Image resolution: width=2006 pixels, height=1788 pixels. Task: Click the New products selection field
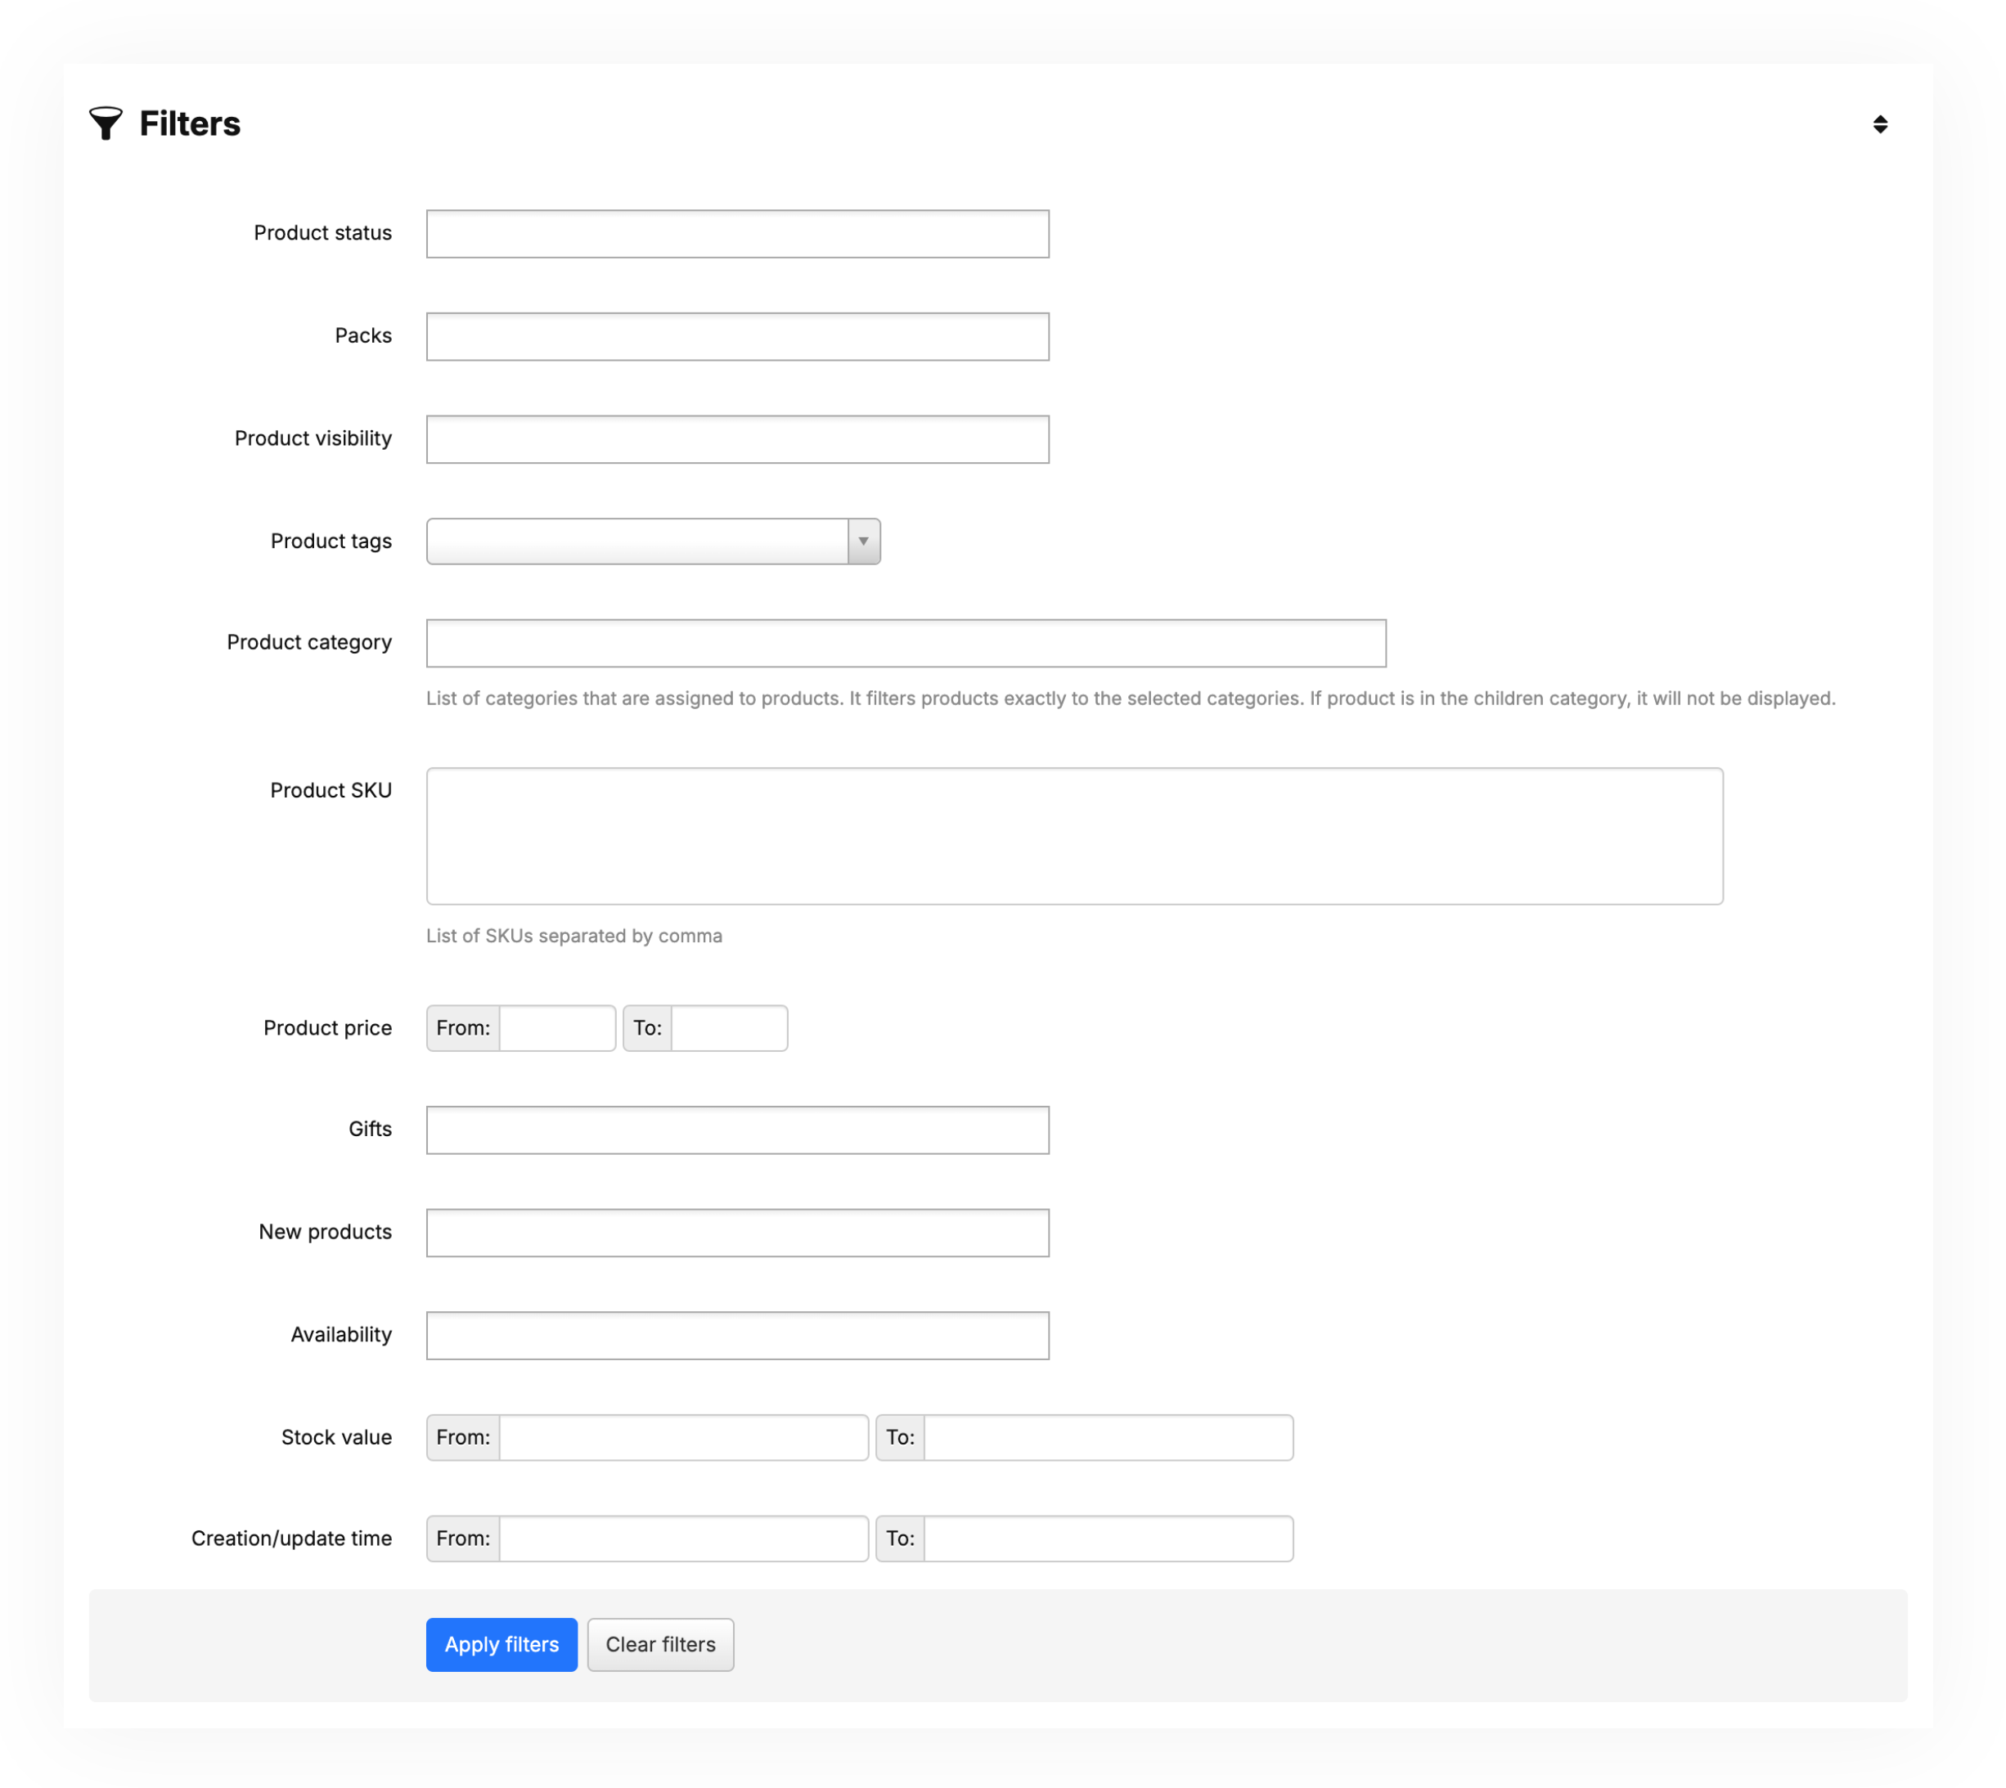(x=737, y=1233)
